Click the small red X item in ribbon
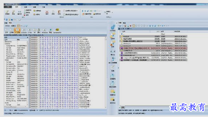 [x=26, y=15]
